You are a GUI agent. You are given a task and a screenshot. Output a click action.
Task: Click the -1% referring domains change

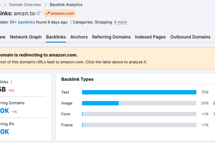coord(14,112)
